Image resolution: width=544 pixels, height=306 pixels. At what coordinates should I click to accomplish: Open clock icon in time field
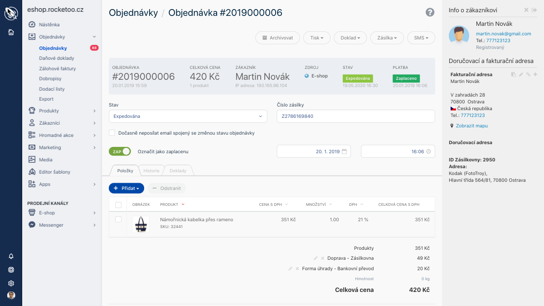point(429,151)
